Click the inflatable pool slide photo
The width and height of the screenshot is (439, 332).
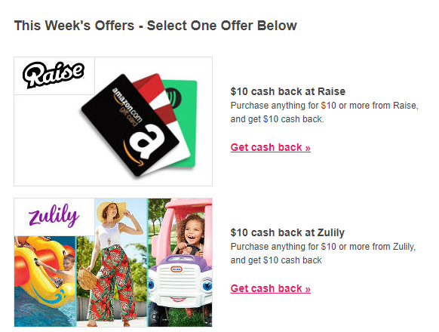[45, 281]
